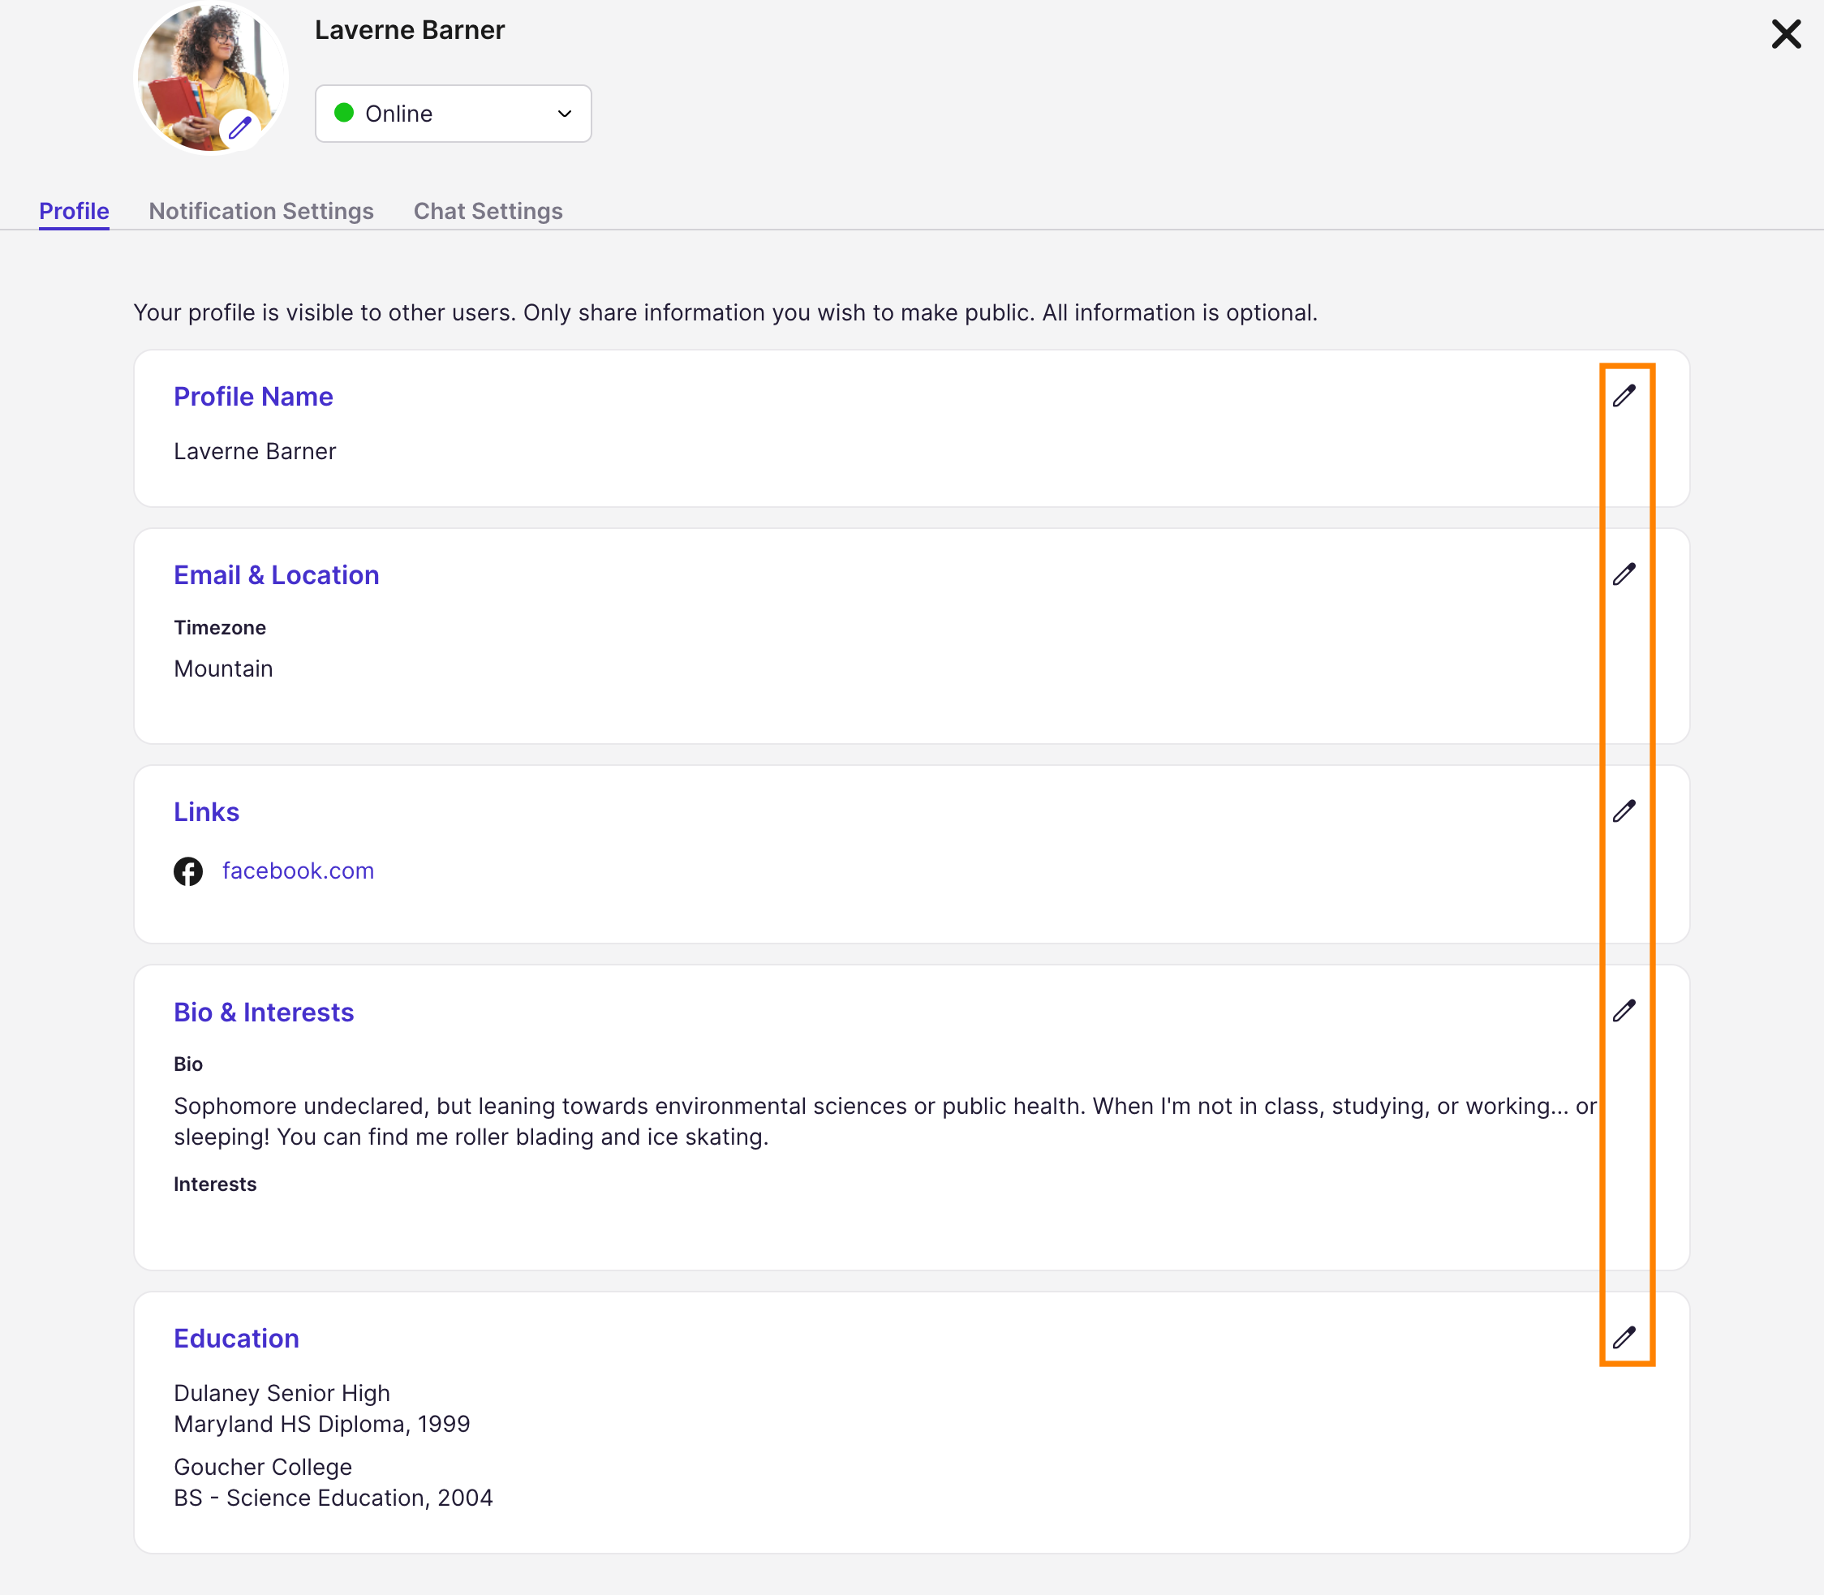Click the Facebook logo icon
Screen dimensions: 1824x1595
point(187,871)
